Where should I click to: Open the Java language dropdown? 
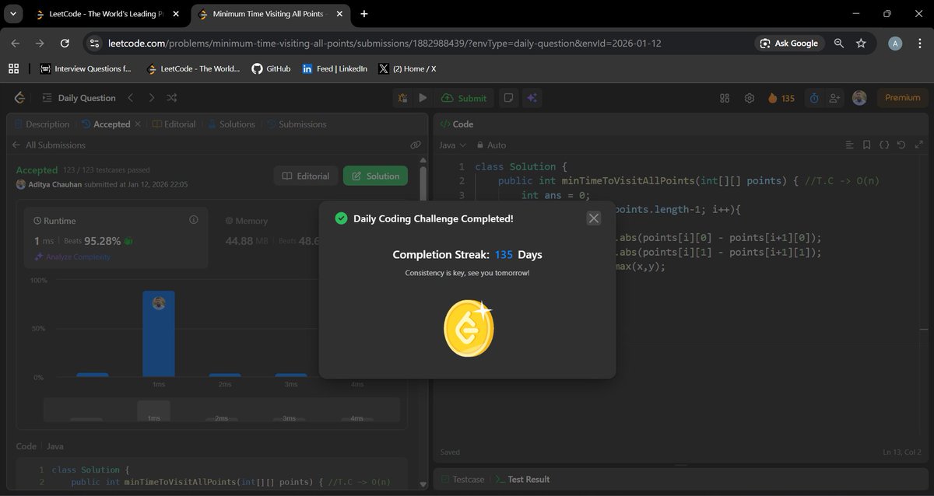click(x=452, y=145)
